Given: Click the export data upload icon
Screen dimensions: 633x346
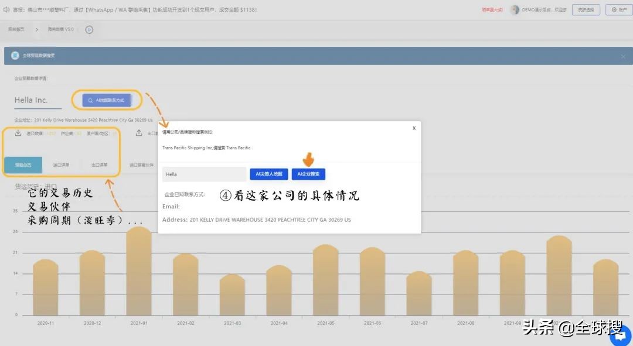Looking at the screenshot, I should (139, 133).
